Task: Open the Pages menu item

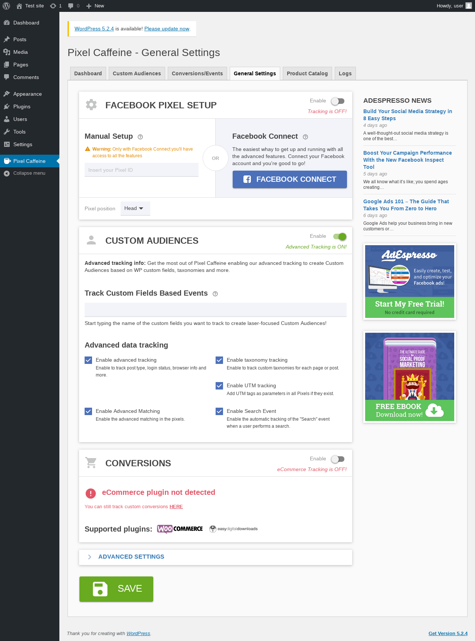Action: 30,65
